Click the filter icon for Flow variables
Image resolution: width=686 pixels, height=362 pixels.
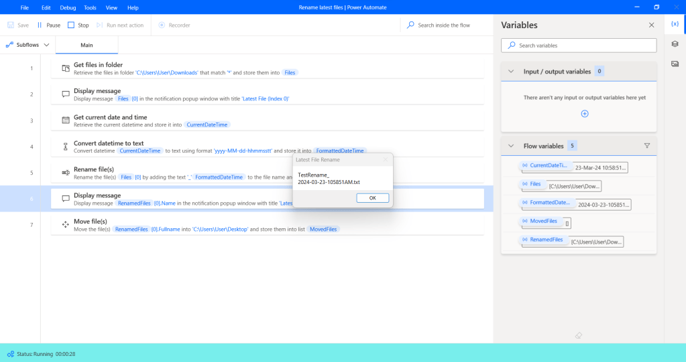647,146
